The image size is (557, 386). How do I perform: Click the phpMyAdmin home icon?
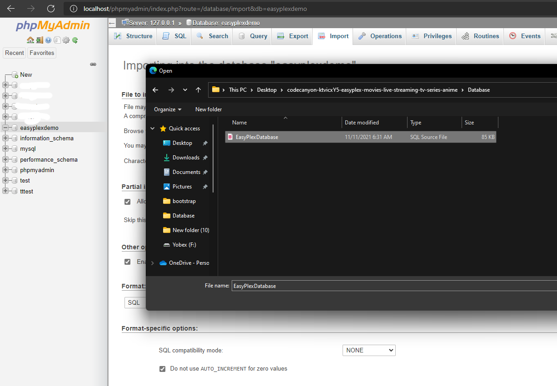pos(30,40)
